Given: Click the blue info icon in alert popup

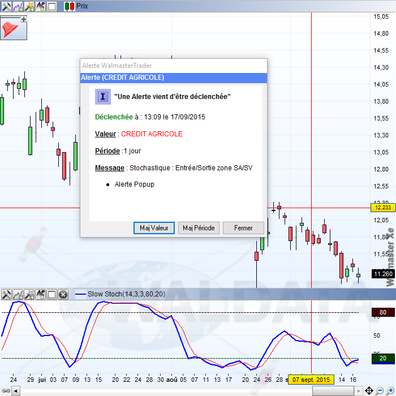Looking at the screenshot, I should click(x=103, y=97).
